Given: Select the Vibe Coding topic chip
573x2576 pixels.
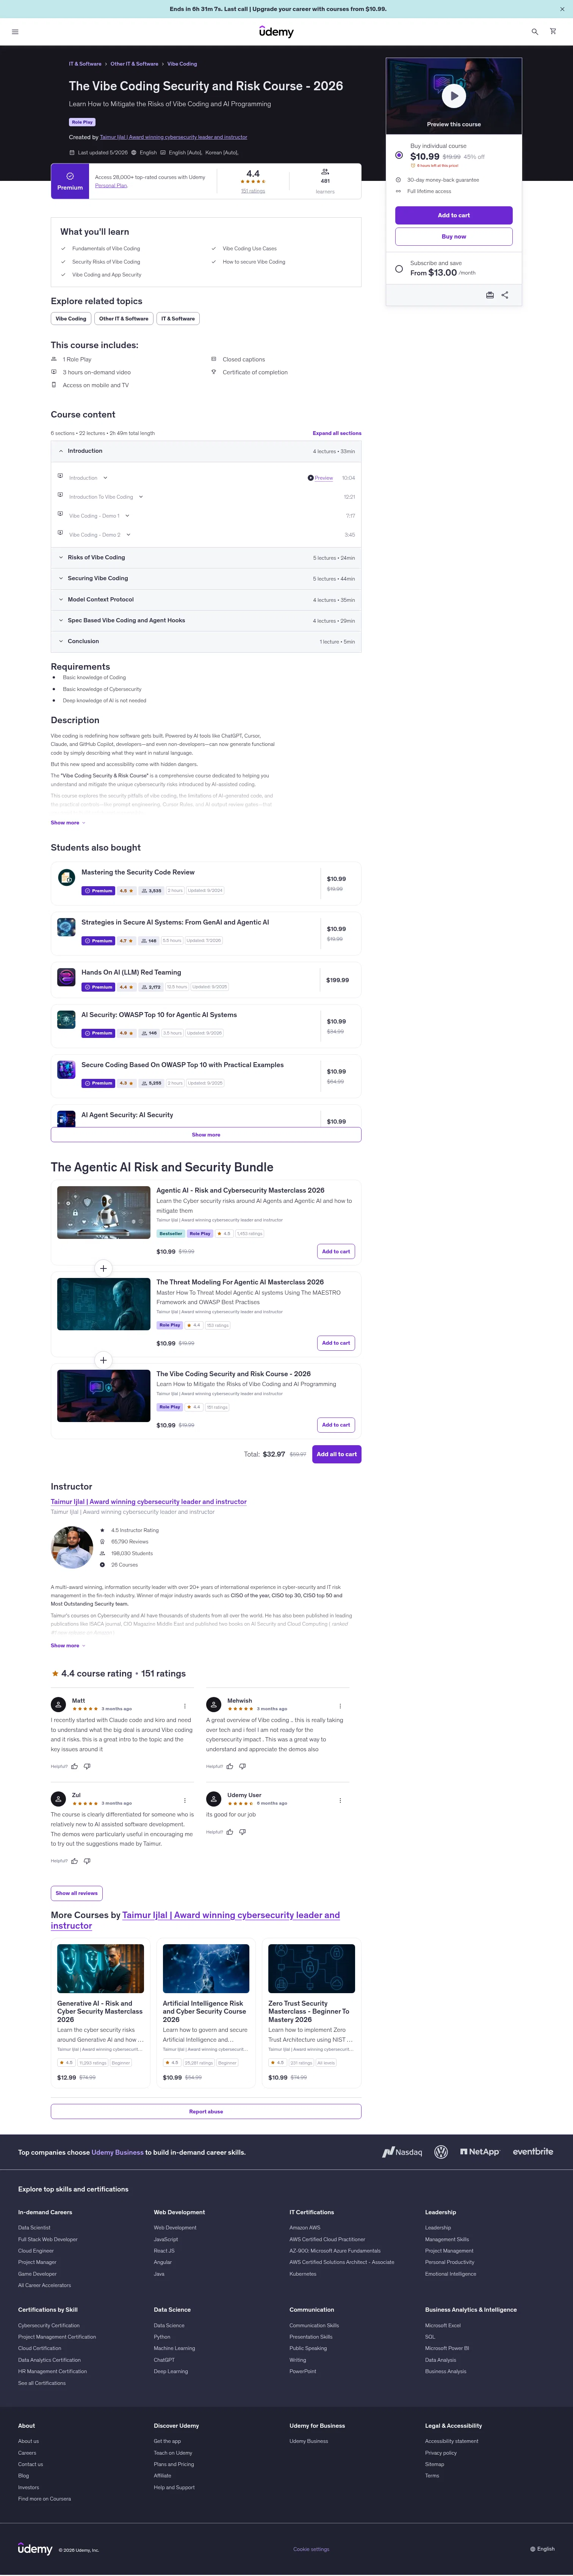Looking at the screenshot, I should (x=71, y=319).
